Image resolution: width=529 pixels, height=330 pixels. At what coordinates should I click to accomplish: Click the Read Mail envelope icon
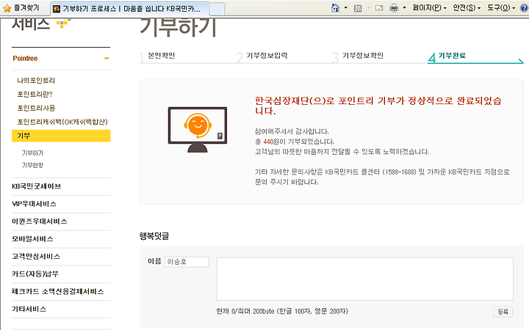point(379,8)
